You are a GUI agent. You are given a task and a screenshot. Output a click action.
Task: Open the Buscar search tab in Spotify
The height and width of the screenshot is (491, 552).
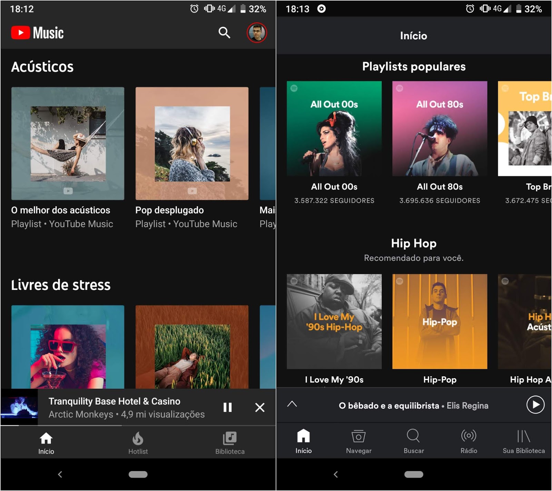[x=414, y=441]
